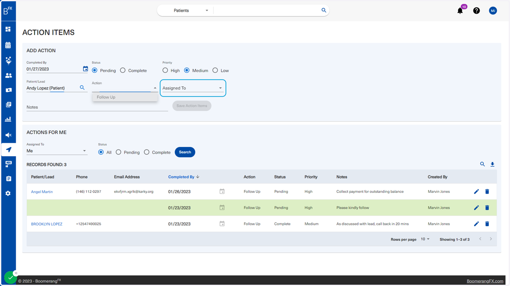Filter Actions For Me by Complete status
This screenshot has height=286, width=510.
pyautogui.click(x=147, y=152)
